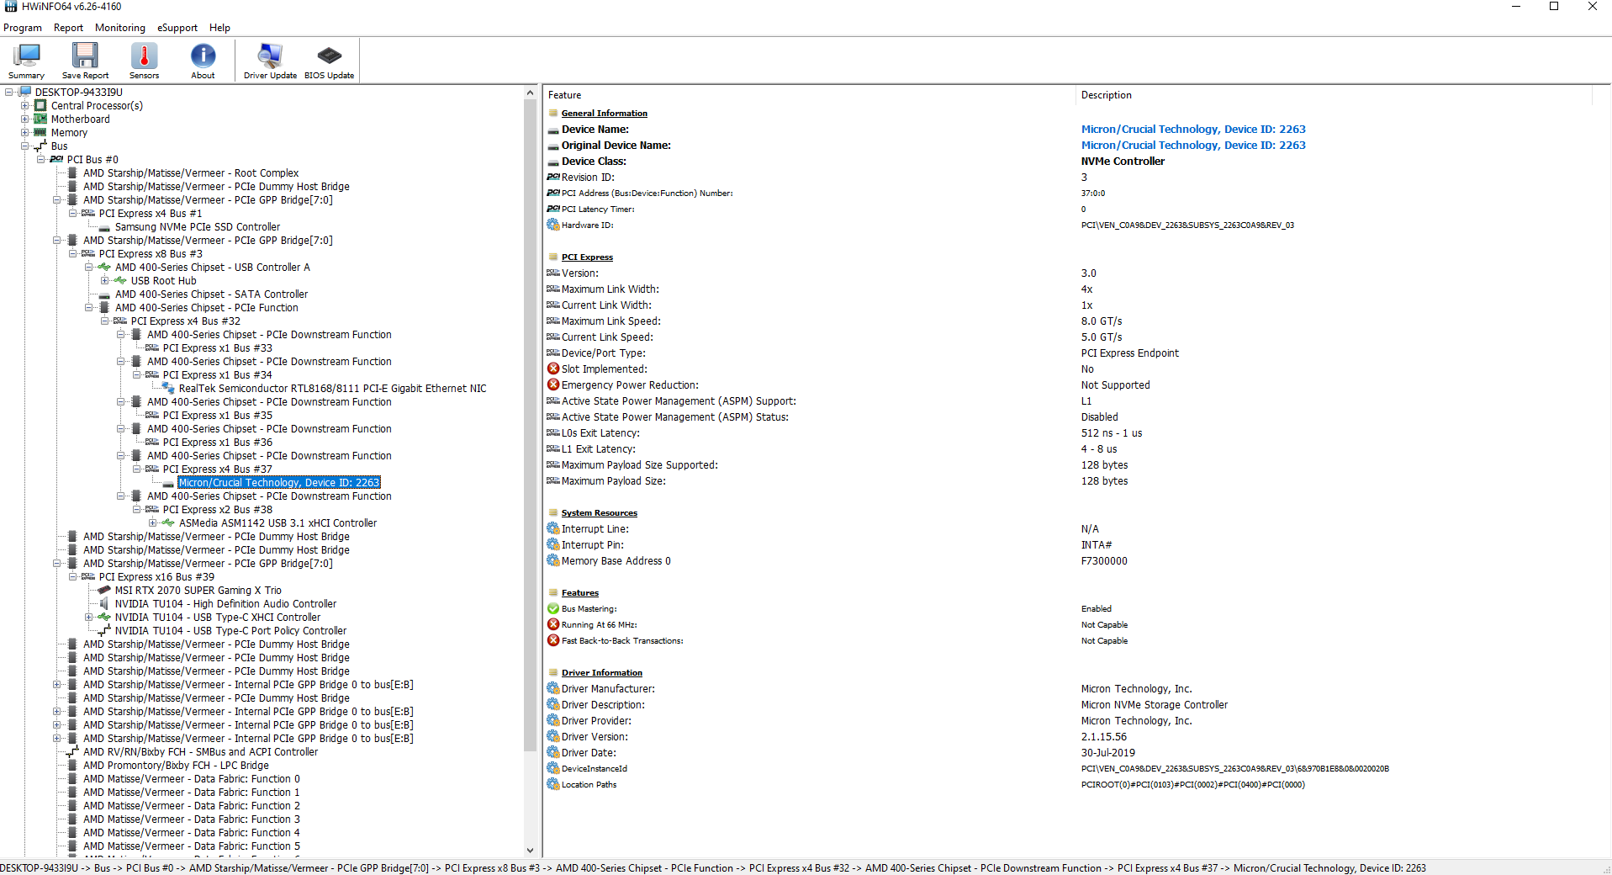Click the Memory module icon
Image resolution: width=1612 pixels, height=875 pixels.
coord(40,132)
